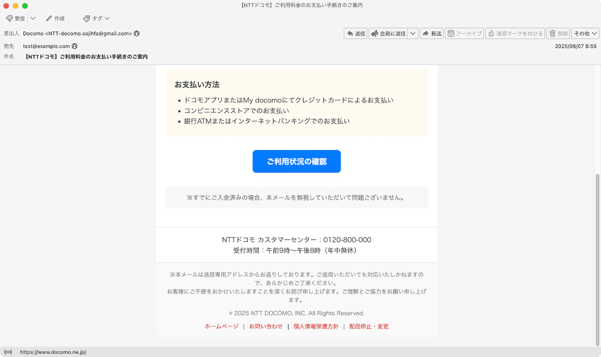
Task: Click the blue ご利用状況の確認 button
Action: tap(296, 161)
